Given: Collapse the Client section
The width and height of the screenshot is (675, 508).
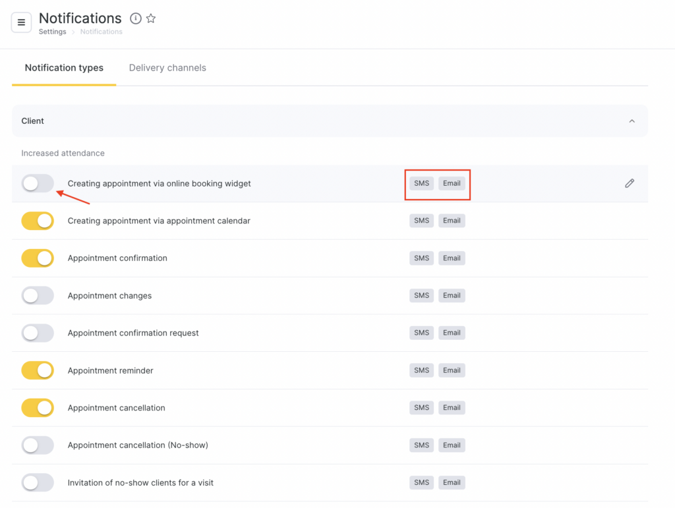Looking at the screenshot, I should (631, 121).
